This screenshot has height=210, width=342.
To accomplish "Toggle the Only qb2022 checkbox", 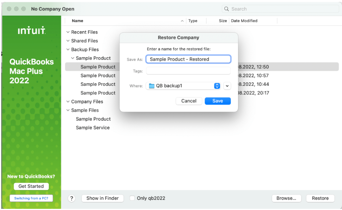I will (132, 198).
